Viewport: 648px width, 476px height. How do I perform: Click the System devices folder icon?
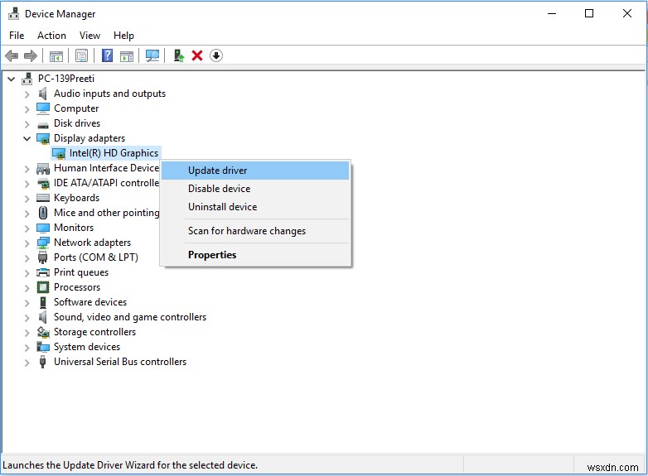[43, 347]
